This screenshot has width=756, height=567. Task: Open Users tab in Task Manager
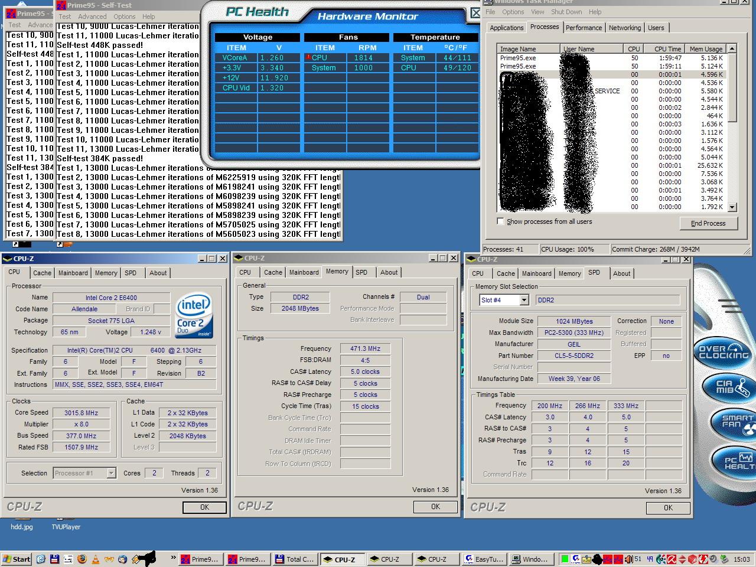click(656, 28)
